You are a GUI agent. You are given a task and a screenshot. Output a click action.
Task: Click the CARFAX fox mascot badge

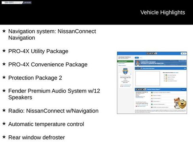180,103
